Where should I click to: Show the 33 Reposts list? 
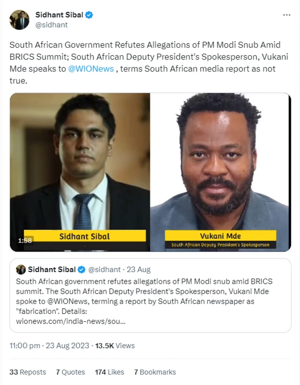point(28,372)
